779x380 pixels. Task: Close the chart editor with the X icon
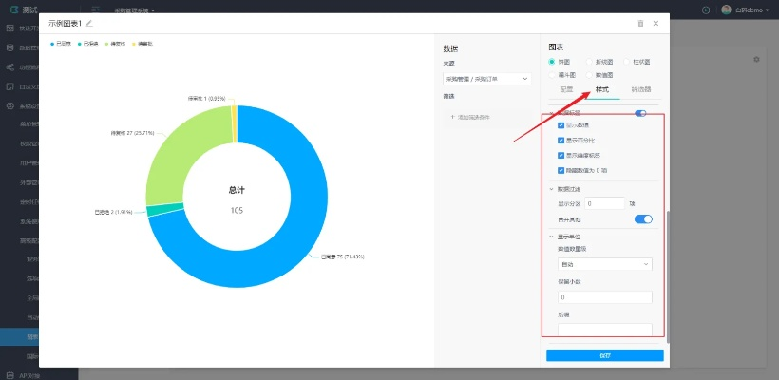point(655,23)
